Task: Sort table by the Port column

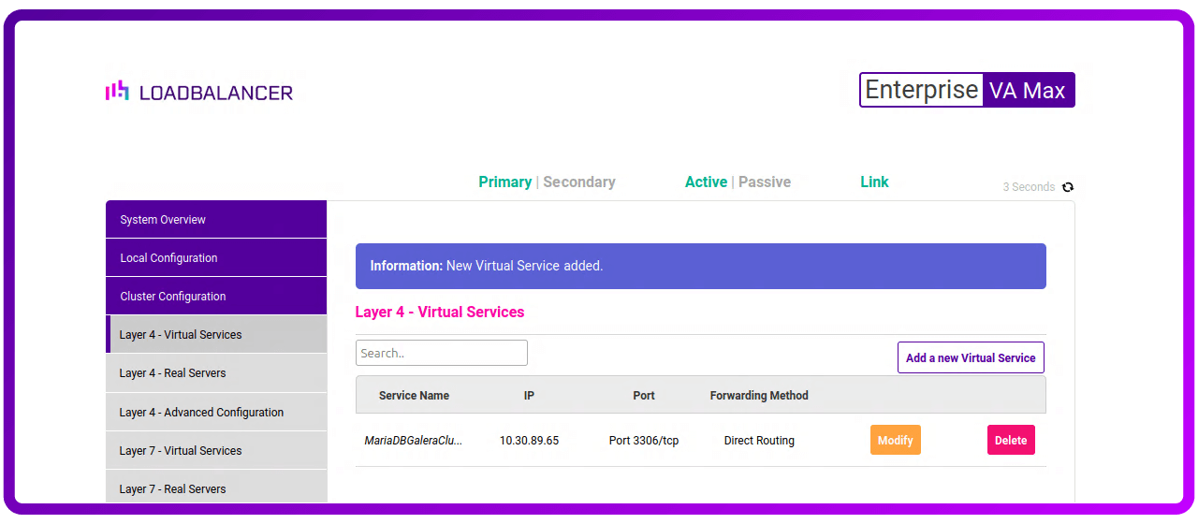Action: click(644, 396)
